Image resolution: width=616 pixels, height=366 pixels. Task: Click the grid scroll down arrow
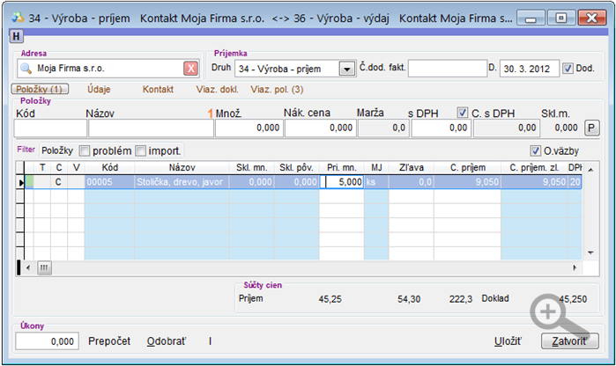tap(590, 253)
